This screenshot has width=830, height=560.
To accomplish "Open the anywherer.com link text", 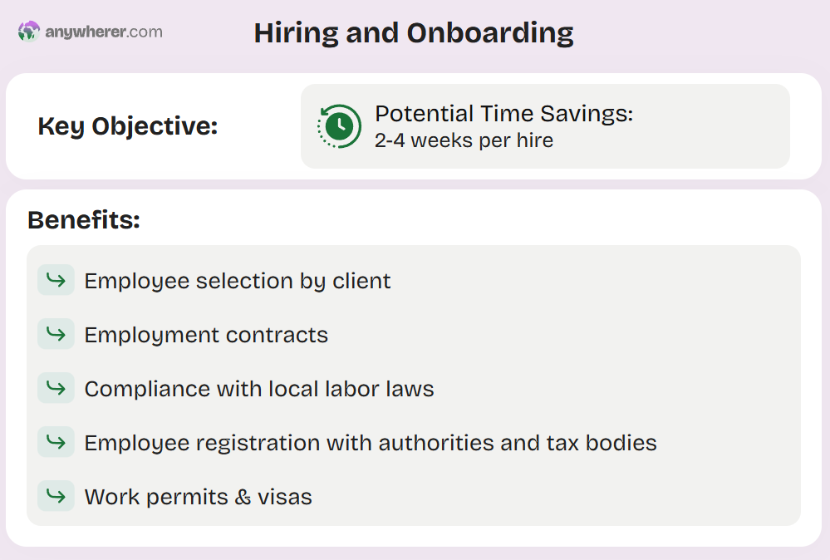I will (x=104, y=32).
